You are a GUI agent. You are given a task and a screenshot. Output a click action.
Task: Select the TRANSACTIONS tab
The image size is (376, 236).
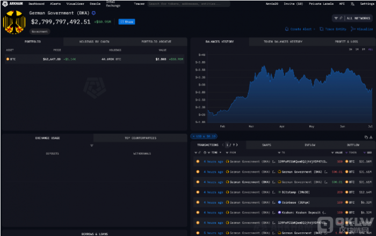[x=208, y=145]
